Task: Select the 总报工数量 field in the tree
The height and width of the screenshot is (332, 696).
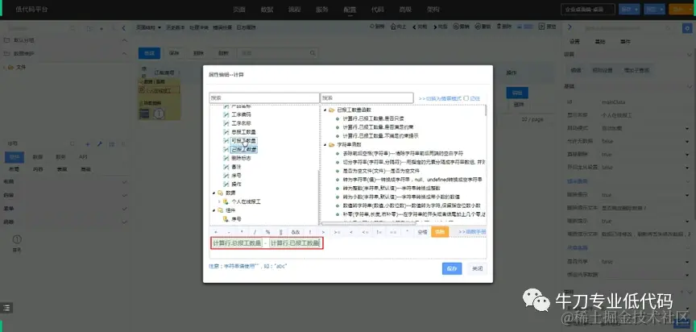Action: click(243, 132)
